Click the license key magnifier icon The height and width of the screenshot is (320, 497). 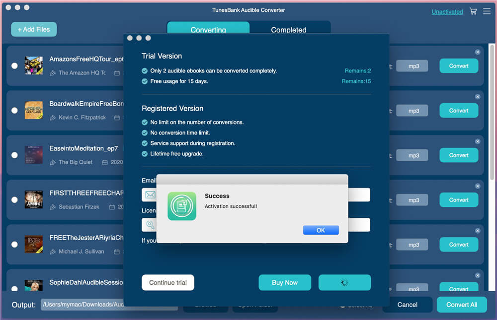click(150, 225)
